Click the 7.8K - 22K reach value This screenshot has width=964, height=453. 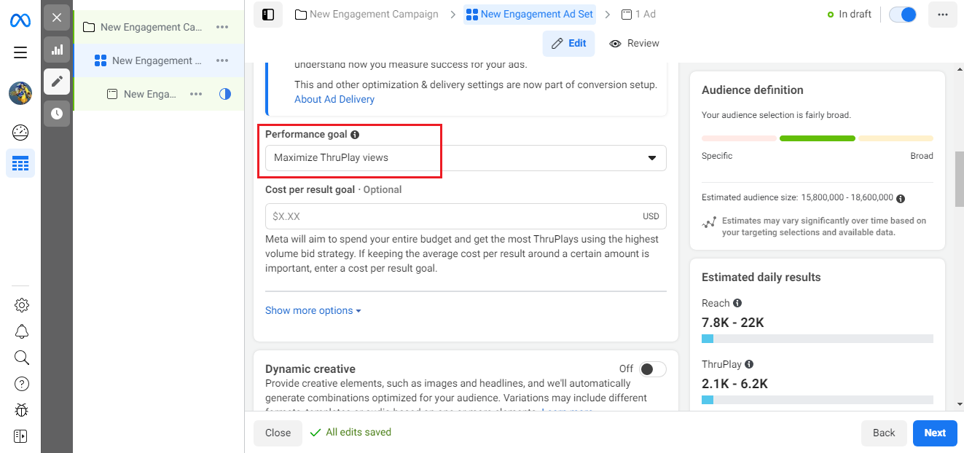(733, 323)
